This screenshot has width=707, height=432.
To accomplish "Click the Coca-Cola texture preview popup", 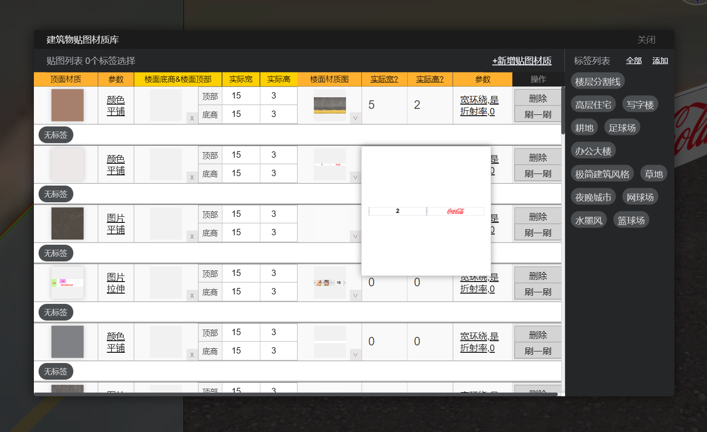I will point(426,211).
